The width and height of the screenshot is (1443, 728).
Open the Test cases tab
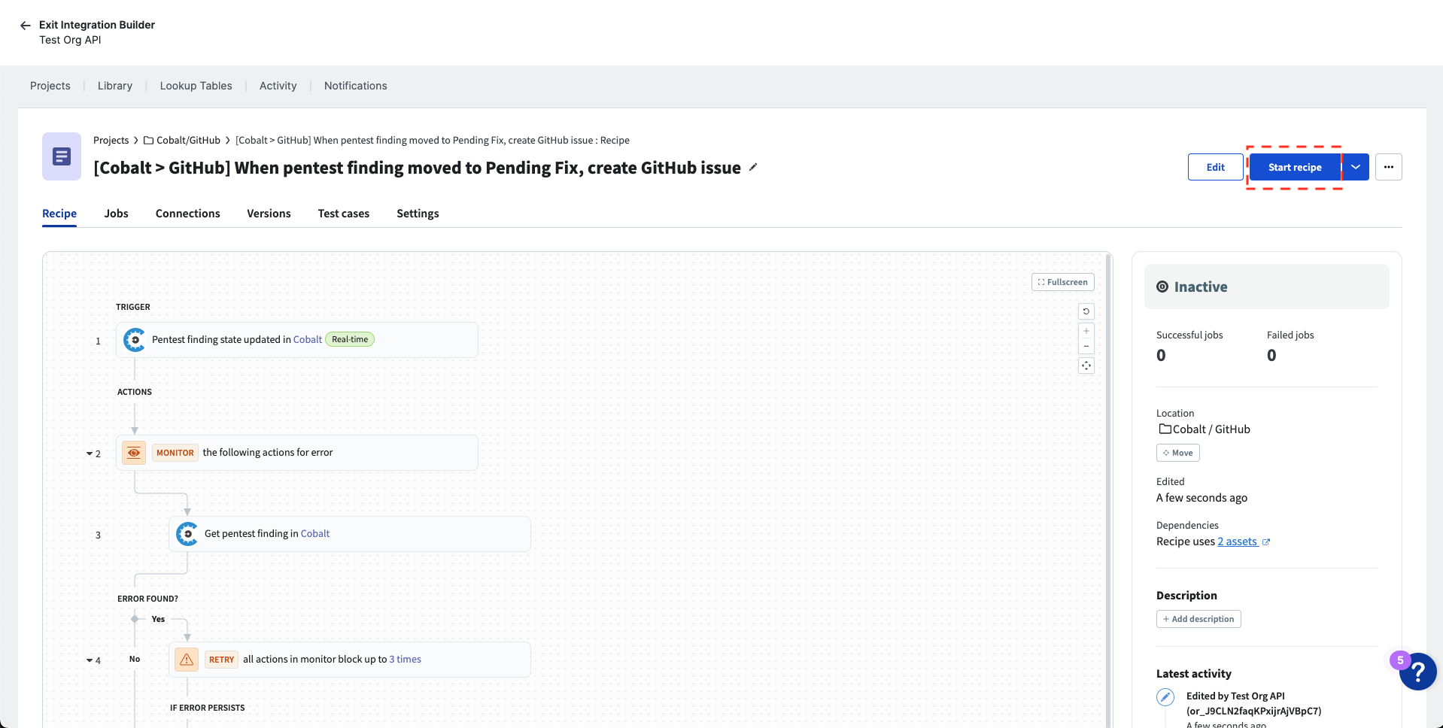[x=344, y=214]
